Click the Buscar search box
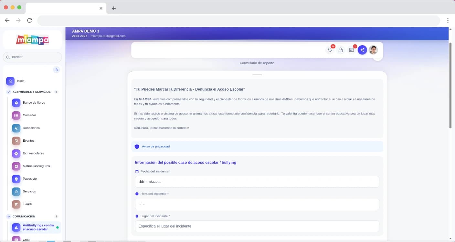The height and width of the screenshot is (242, 455). (x=32, y=57)
